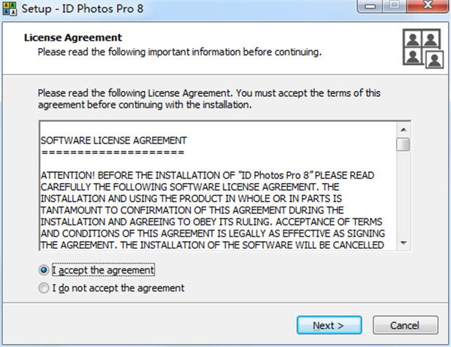Image resolution: width=451 pixels, height=347 pixels.
Task: Click the "I accept the agreement" label text
Action: pos(103,270)
